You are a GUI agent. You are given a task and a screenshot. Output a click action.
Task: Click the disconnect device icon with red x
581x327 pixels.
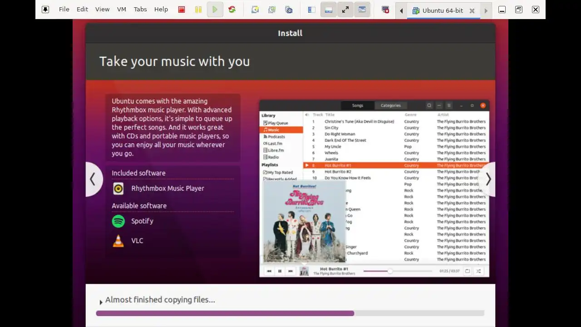pos(385,10)
